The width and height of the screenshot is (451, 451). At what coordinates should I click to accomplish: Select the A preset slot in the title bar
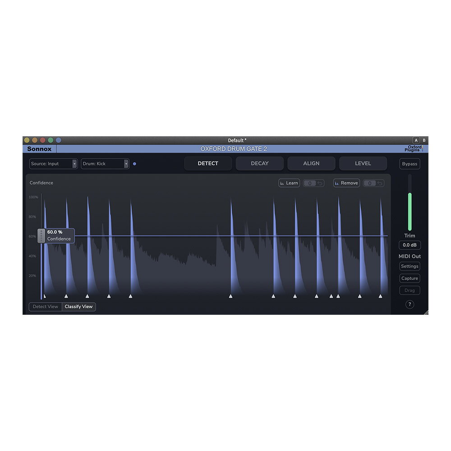[x=416, y=140]
